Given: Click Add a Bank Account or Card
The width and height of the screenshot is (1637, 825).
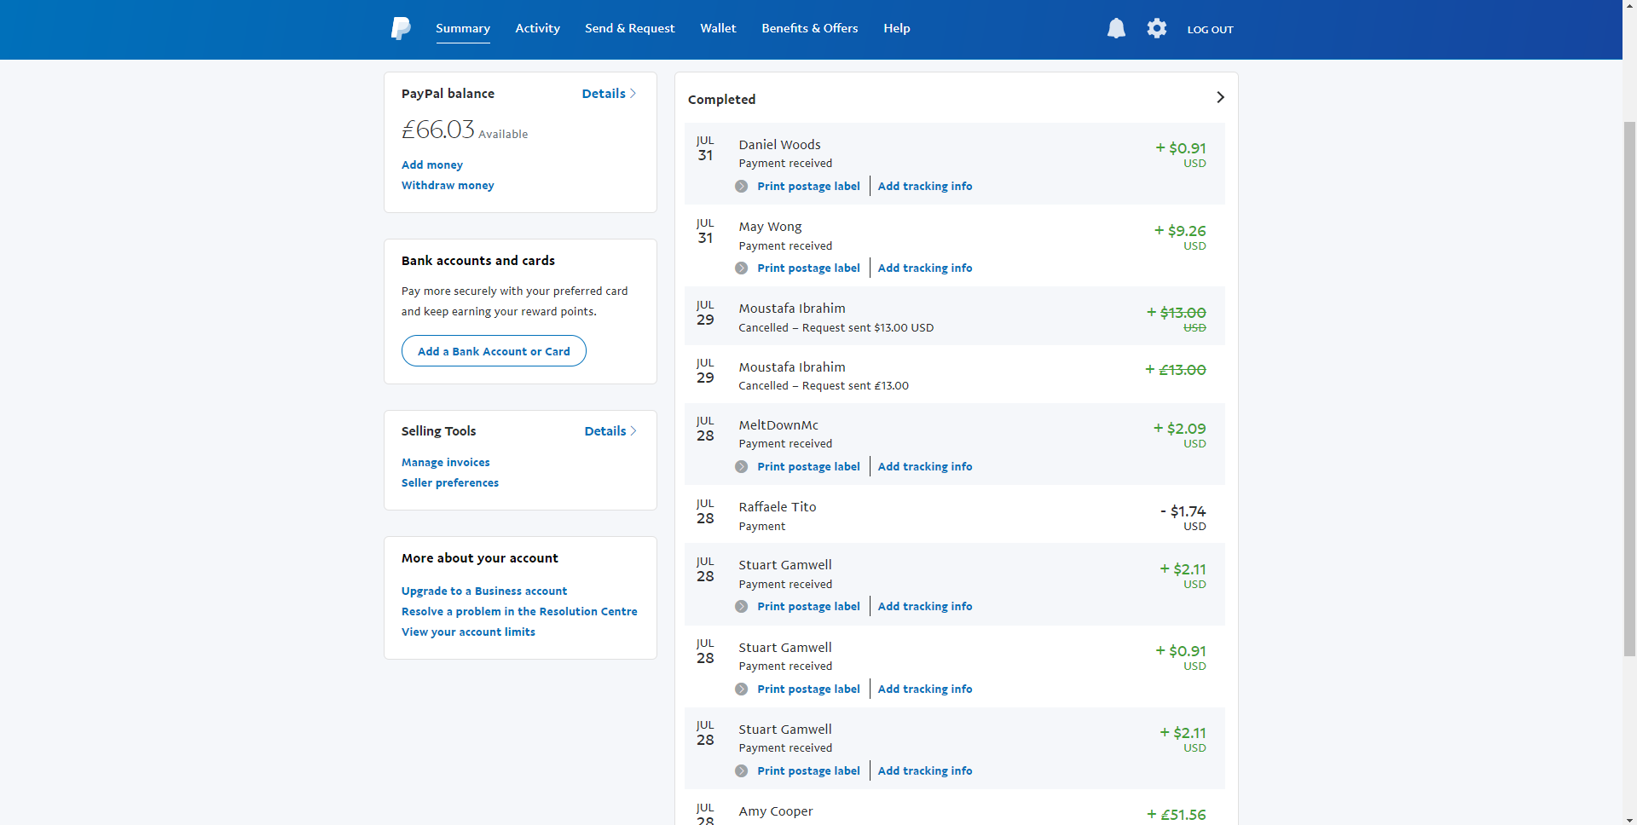Looking at the screenshot, I should coord(494,351).
